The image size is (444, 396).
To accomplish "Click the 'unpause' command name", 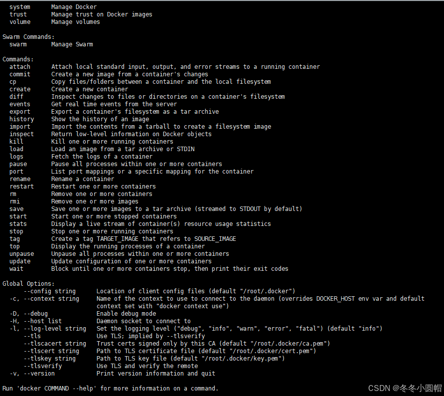I will pyautogui.click(x=21, y=254).
